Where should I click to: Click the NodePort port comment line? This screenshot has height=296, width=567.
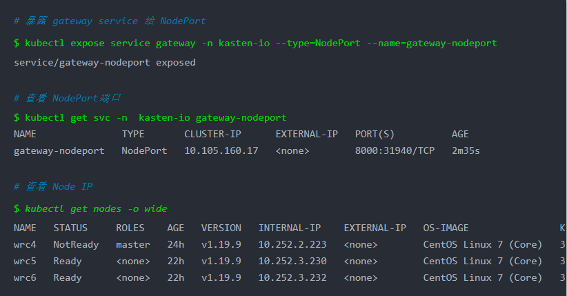[68, 98]
